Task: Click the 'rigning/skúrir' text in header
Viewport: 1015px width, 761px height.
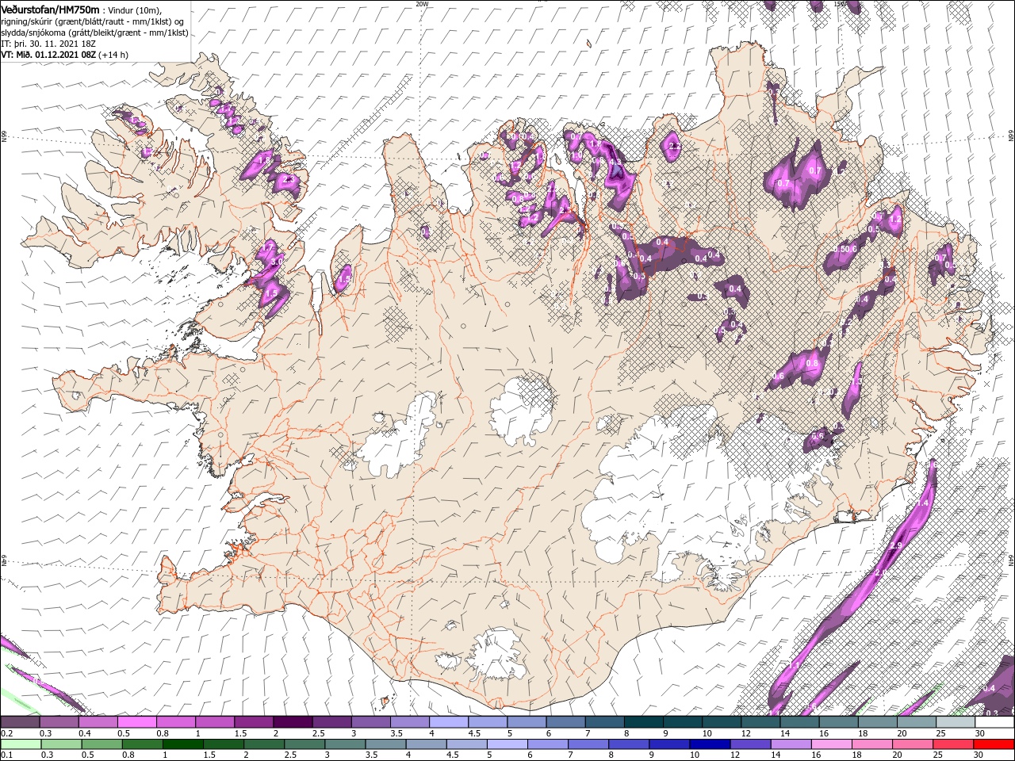Action: click(x=28, y=21)
